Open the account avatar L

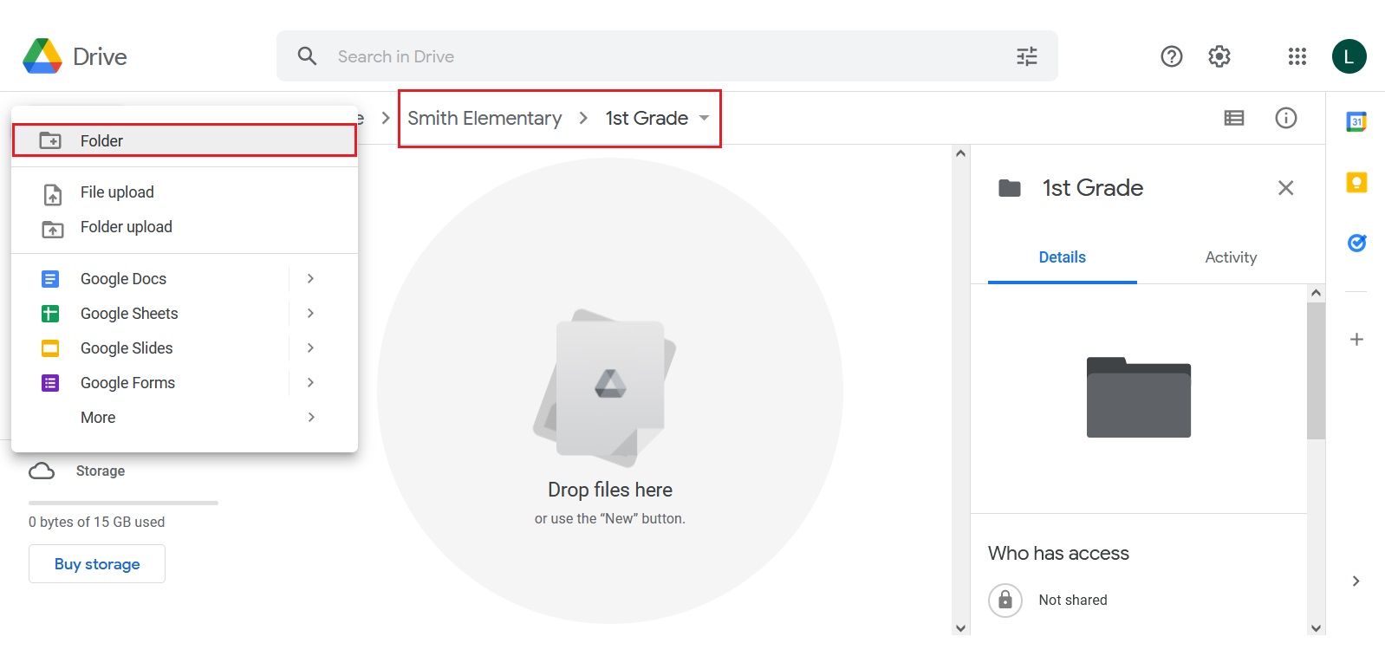tap(1349, 56)
